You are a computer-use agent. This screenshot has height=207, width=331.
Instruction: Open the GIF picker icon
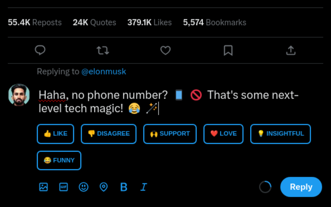[x=63, y=187]
